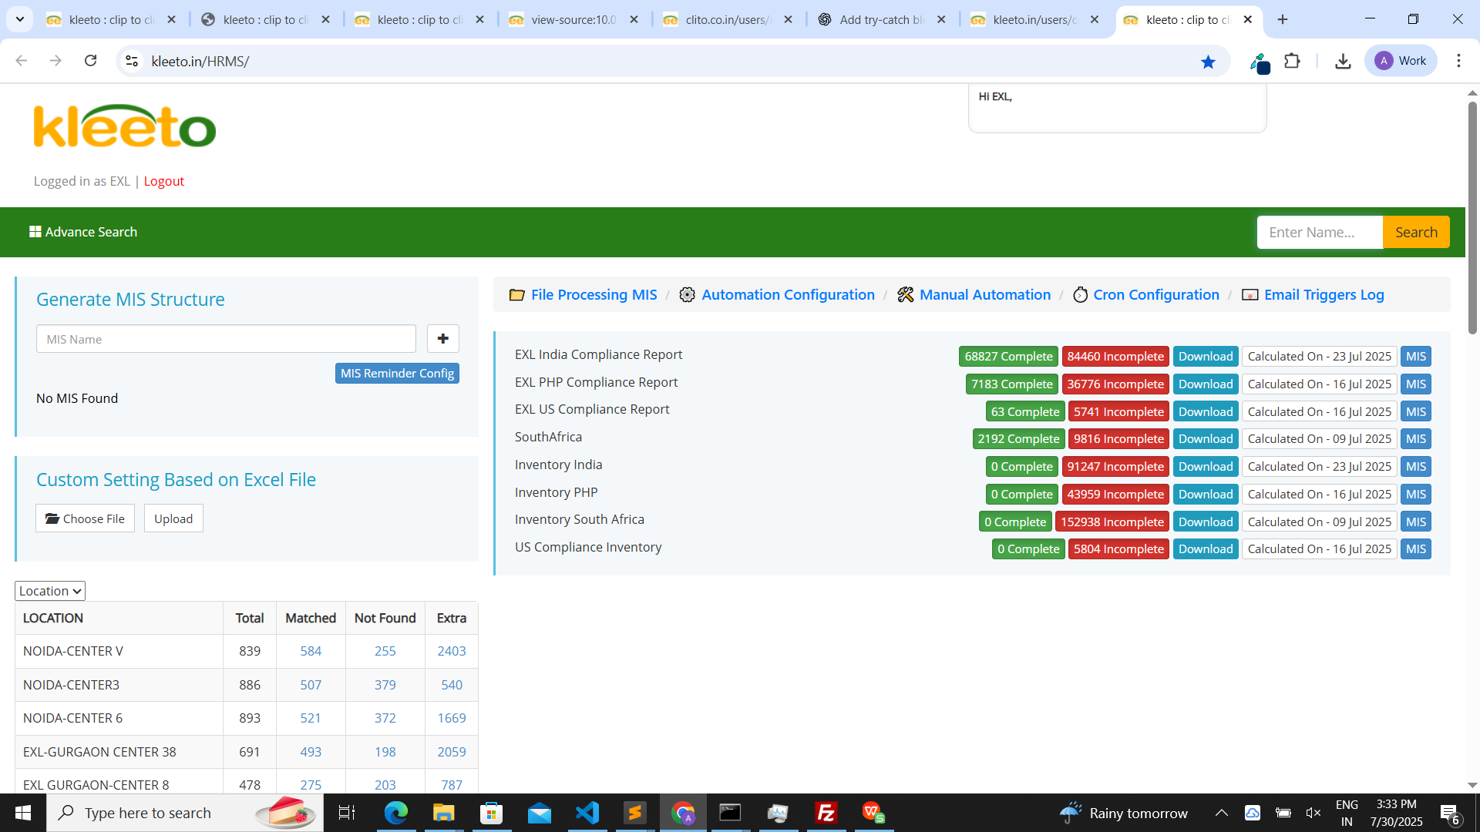Expand the Location dropdown
The image size is (1480, 832).
coord(50,591)
